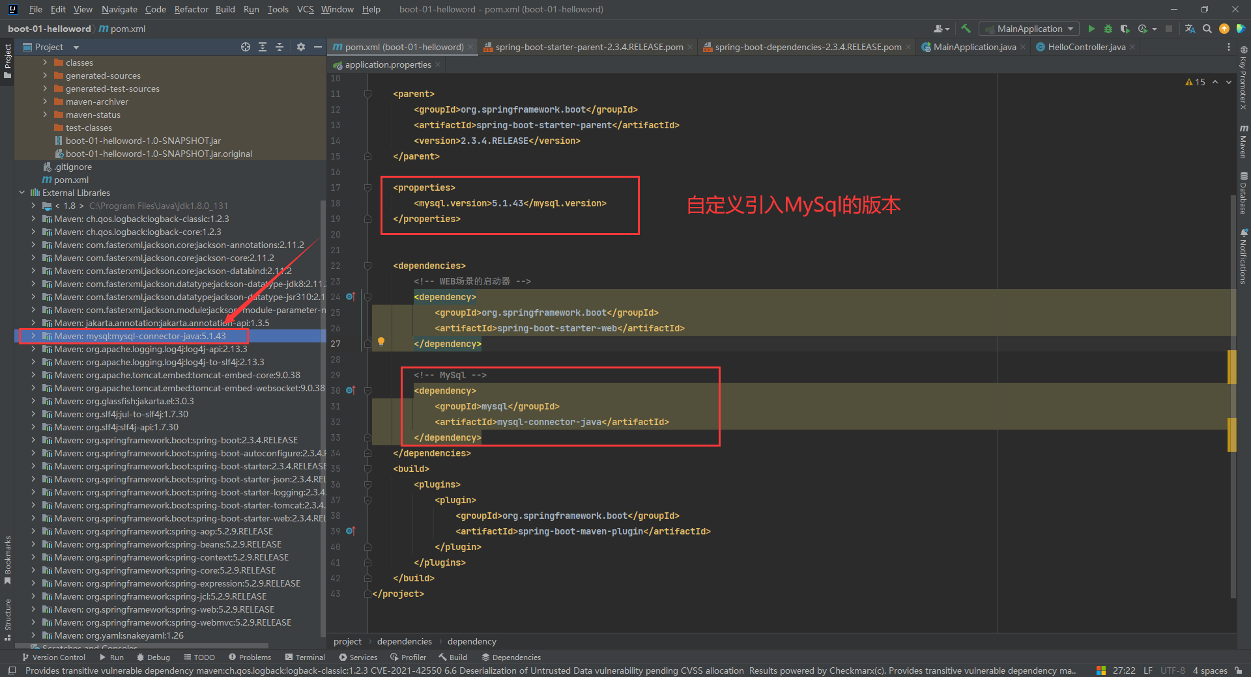The image size is (1251, 677).
Task: Toggle read-only lock icon in status bar
Action: [x=1238, y=670]
